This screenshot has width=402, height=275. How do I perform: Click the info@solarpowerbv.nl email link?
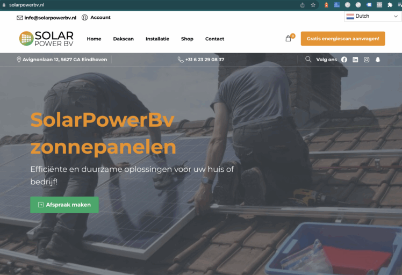coord(46,18)
